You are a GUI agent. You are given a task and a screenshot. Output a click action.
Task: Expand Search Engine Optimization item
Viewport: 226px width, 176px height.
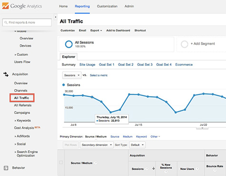(26, 154)
